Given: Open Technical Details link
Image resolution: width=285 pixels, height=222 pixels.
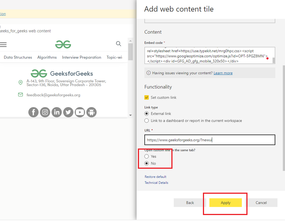Looking at the screenshot, I should (156, 183).
